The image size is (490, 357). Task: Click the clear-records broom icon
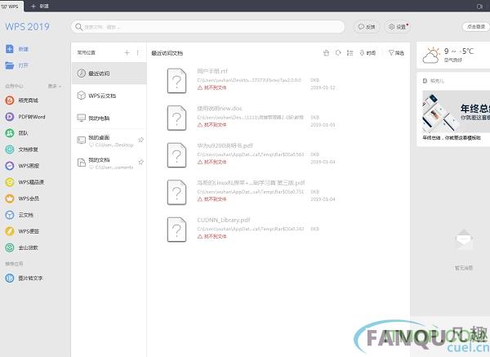[326, 53]
